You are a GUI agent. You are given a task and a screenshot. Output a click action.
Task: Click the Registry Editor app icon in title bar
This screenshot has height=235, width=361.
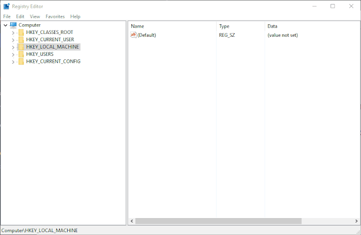point(6,6)
